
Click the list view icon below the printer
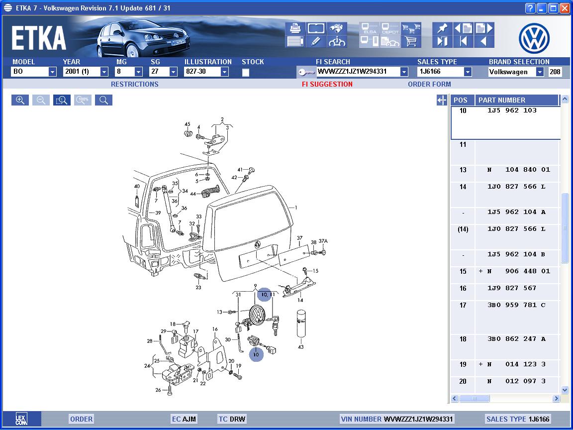[x=295, y=41]
